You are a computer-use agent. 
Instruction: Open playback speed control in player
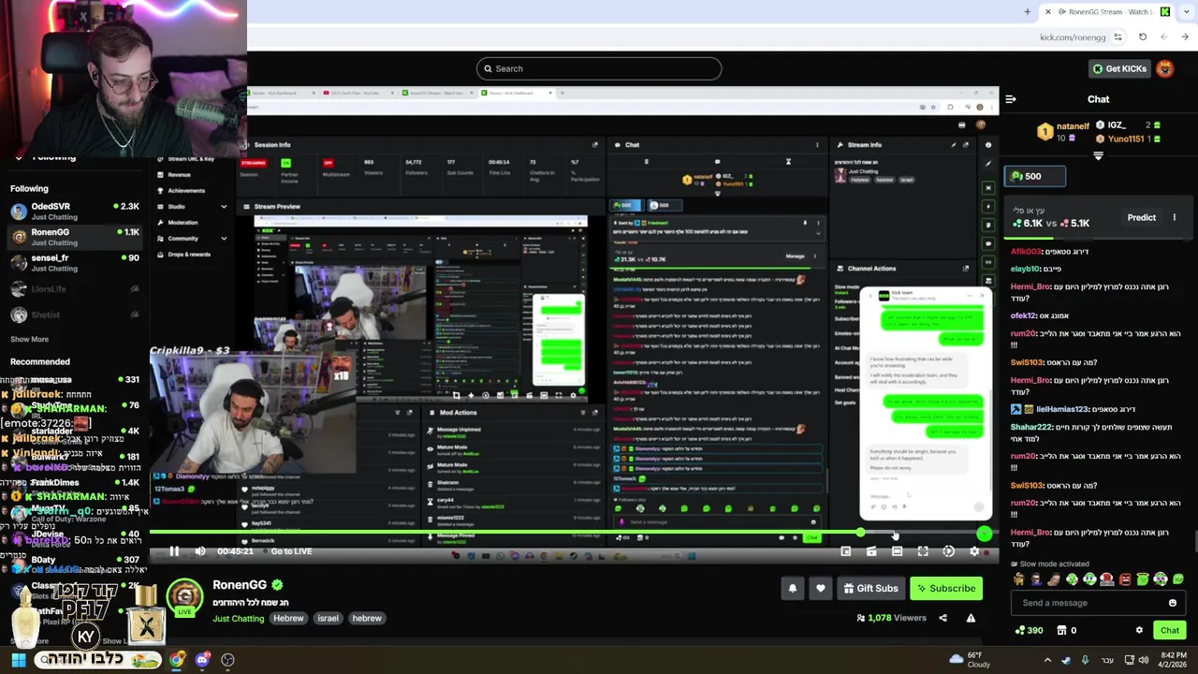click(x=948, y=551)
